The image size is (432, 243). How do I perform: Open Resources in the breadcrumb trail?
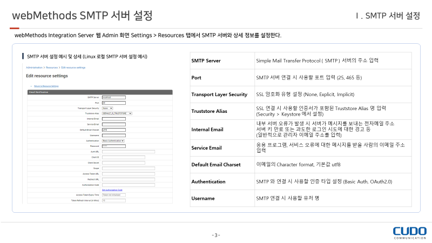tap(52, 67)
